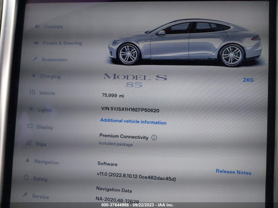The image size is (278, 208).
Task: Tap the Lights sun icon
Action: tap(31, 109)
